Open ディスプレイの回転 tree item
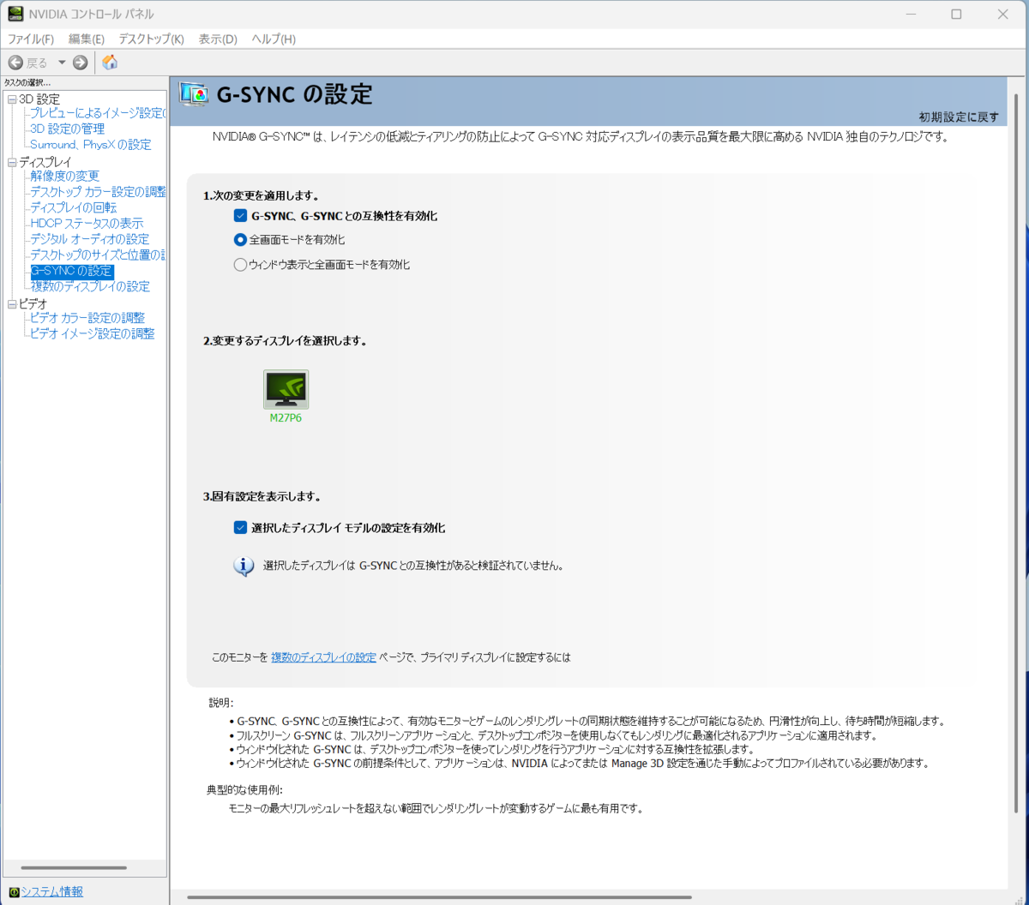 tap(74, 207)
